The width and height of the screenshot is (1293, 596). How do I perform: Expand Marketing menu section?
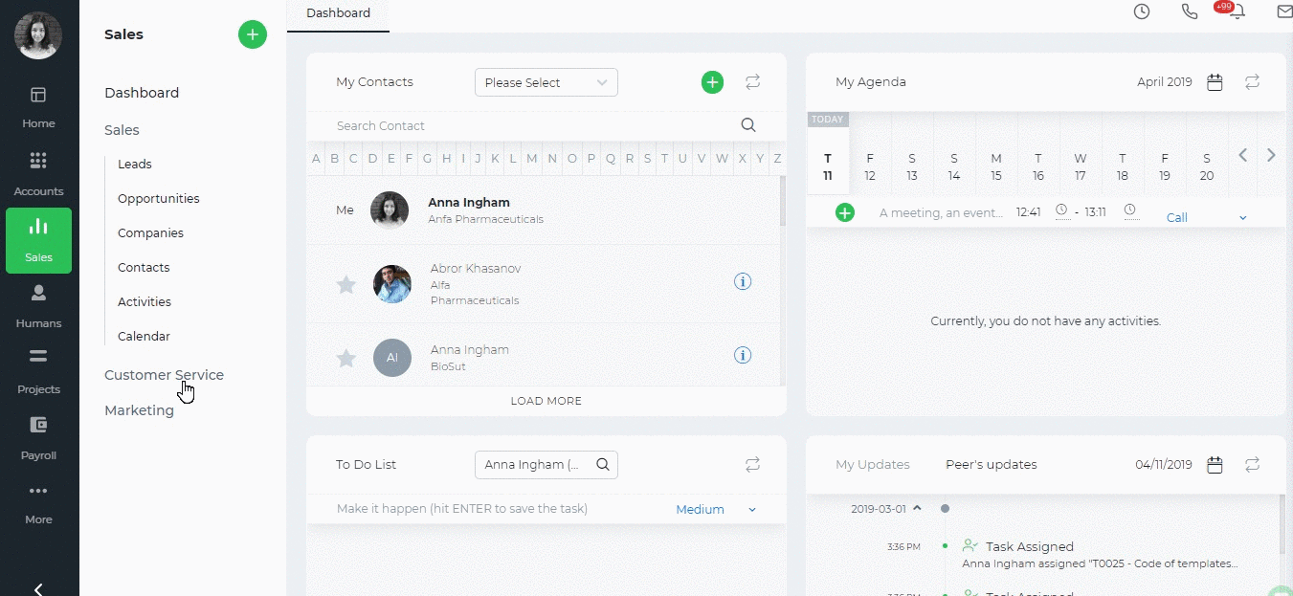pyautogui.click(x=139, y=410)
